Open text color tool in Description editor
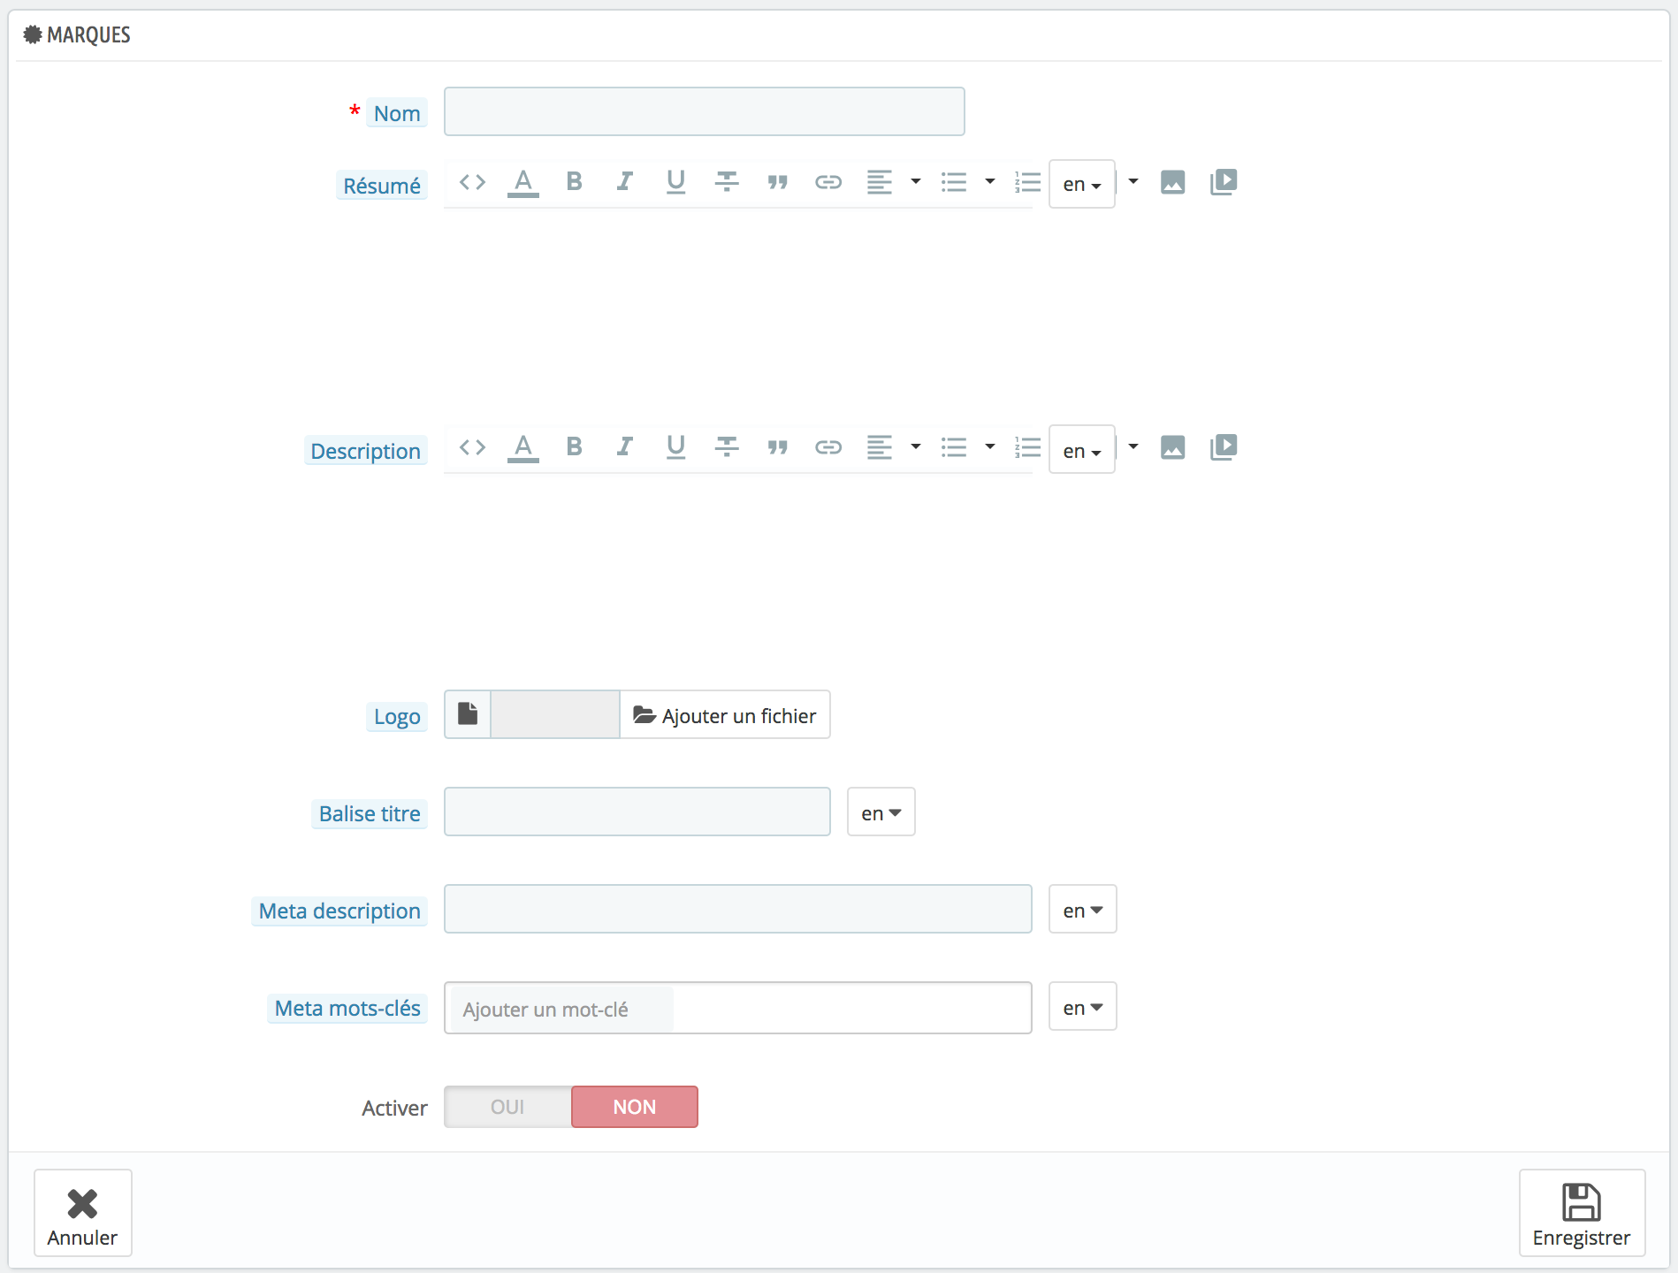Image resolution: width=1678 pixels, height=1273 pixels. [523, 447]
